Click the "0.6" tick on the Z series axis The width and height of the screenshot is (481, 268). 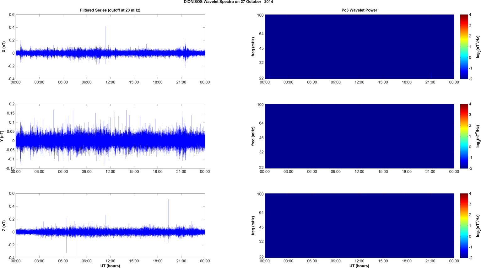(12, 194)
